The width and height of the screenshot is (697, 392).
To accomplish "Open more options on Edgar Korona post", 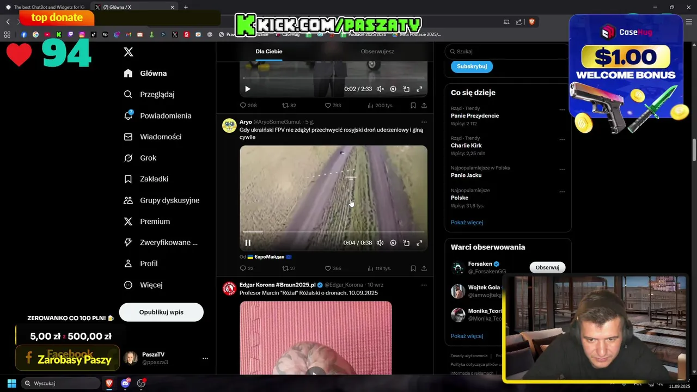I will pos(424,285).
